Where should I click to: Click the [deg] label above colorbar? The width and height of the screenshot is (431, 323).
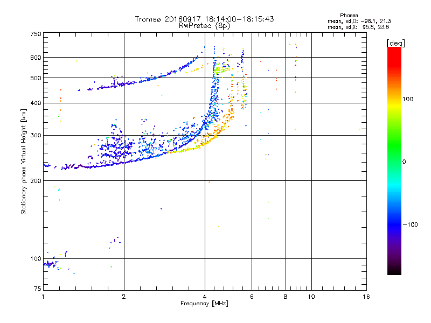[x=395, y=43]
